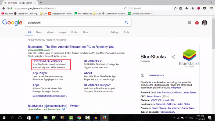
Task: Open the Firefox hamburger menu
Action: [x=212, y=8]
